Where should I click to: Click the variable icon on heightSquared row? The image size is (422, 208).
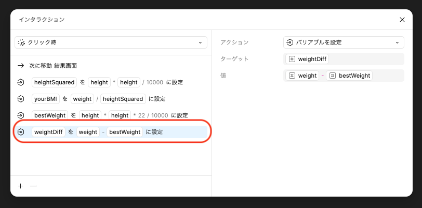coord(21,82)
